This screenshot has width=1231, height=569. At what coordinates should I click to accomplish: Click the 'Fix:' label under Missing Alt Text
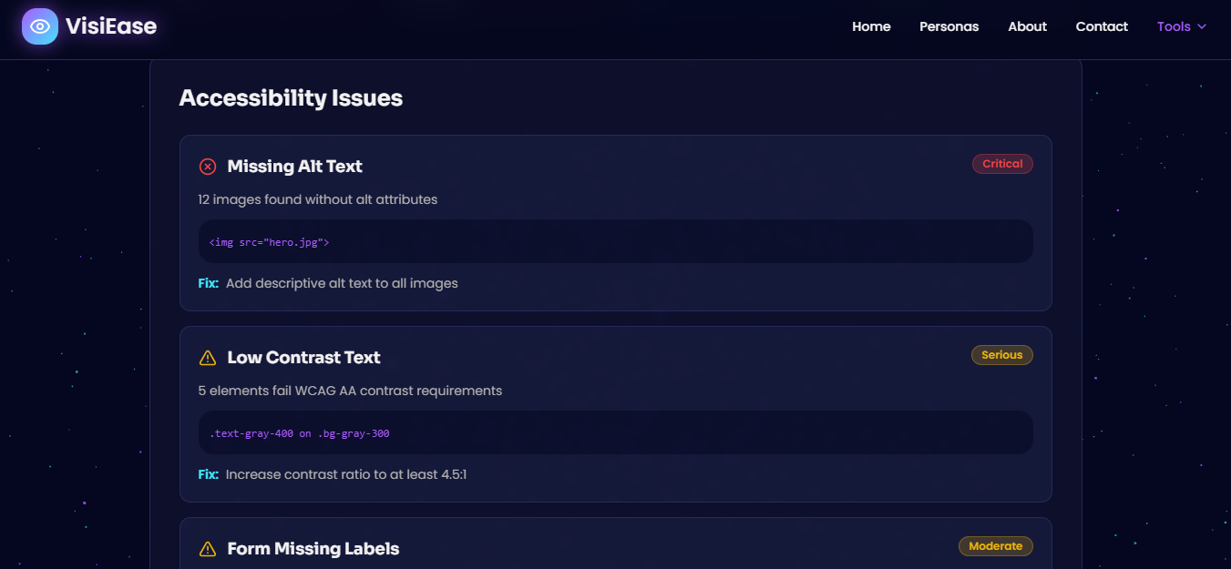pyautogui.click(x=209, y=283)
